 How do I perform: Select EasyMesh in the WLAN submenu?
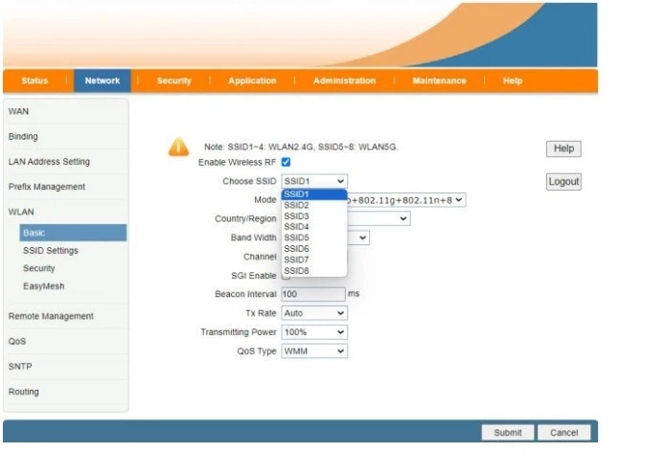click(43, 286)
